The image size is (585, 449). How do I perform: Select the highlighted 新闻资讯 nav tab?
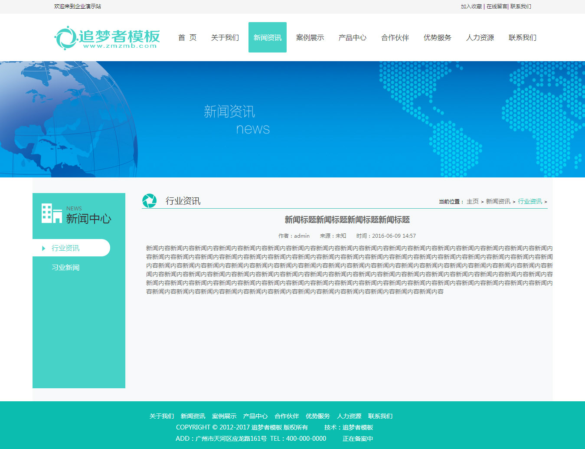click(x=267, y=38)
